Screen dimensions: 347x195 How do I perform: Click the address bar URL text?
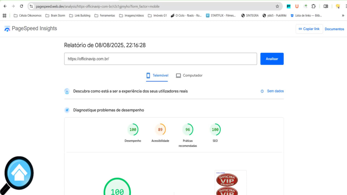click(98, 6)
